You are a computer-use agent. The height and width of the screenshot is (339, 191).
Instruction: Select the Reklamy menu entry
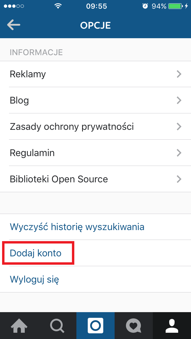coord(95,74)
